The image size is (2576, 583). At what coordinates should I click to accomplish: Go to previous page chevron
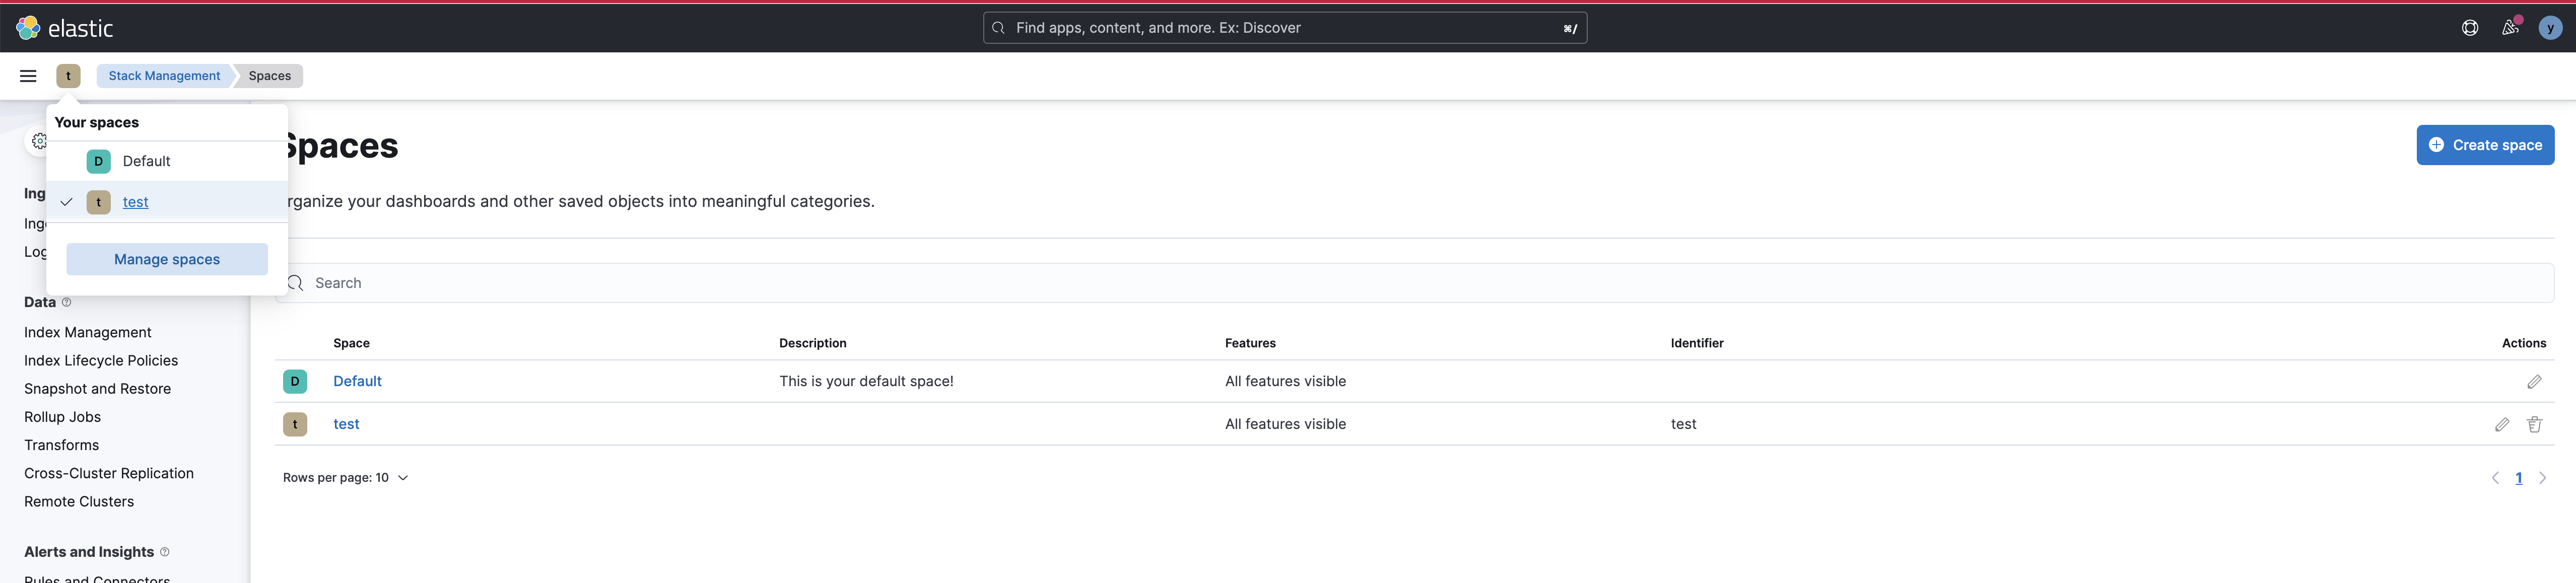2495,478
